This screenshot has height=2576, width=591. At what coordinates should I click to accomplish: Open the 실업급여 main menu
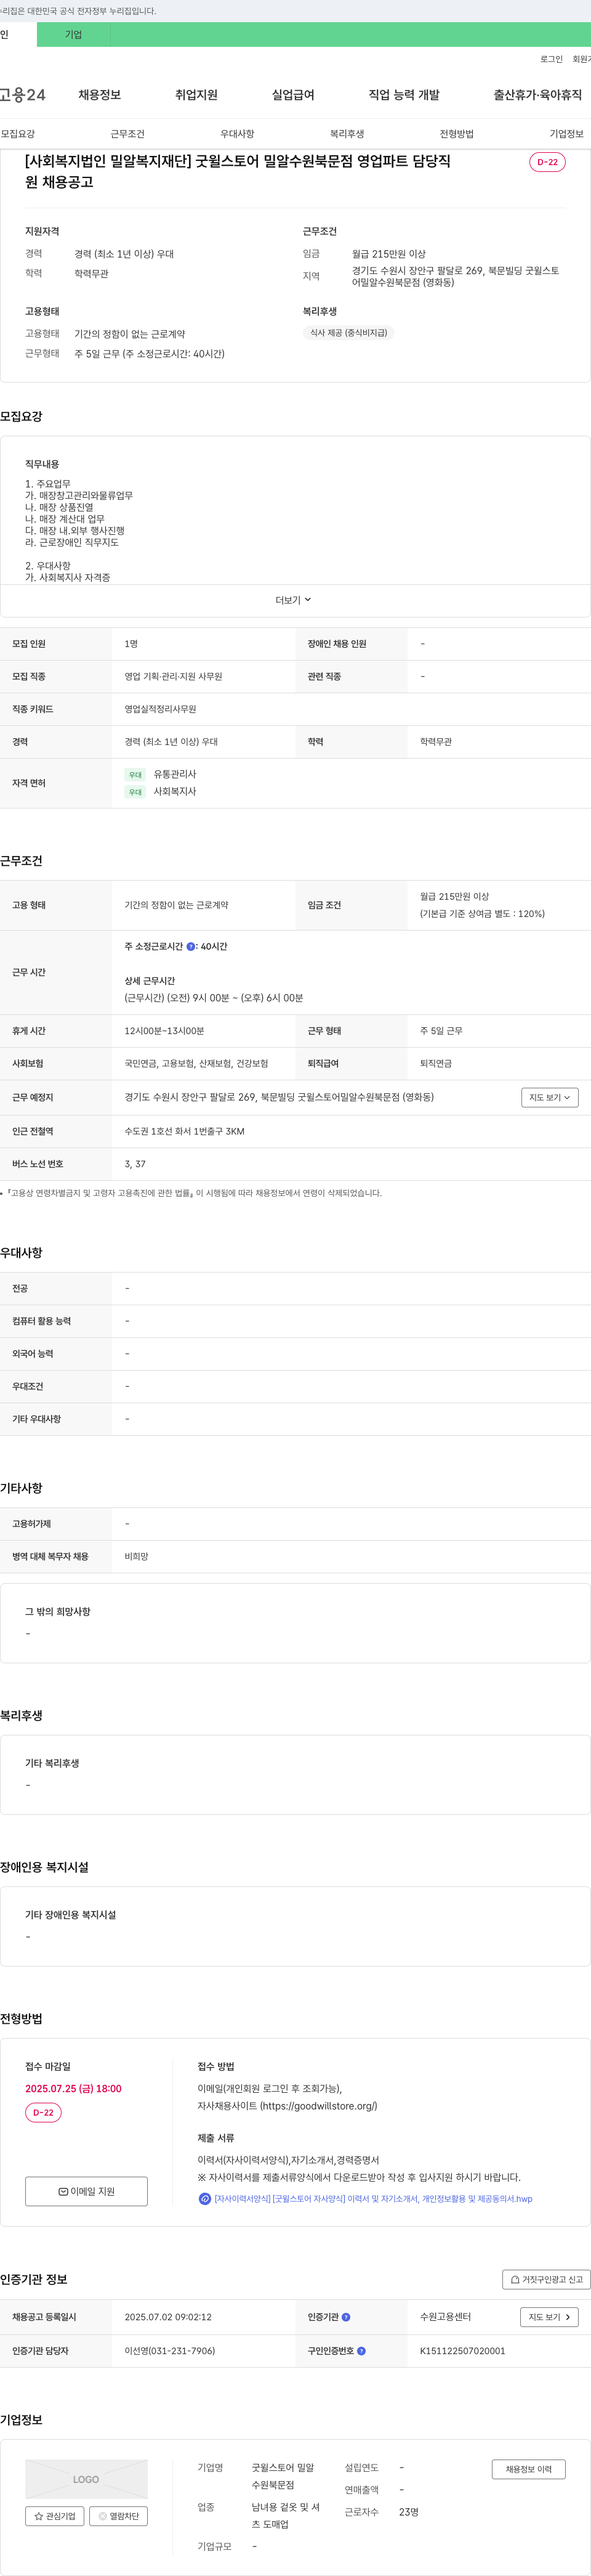pyautogui.click(x=294, y=95)
